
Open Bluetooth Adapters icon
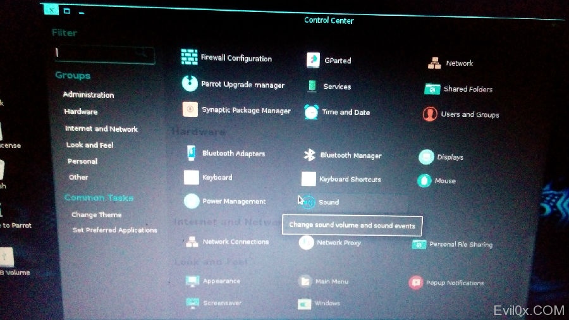coord(191,153)
